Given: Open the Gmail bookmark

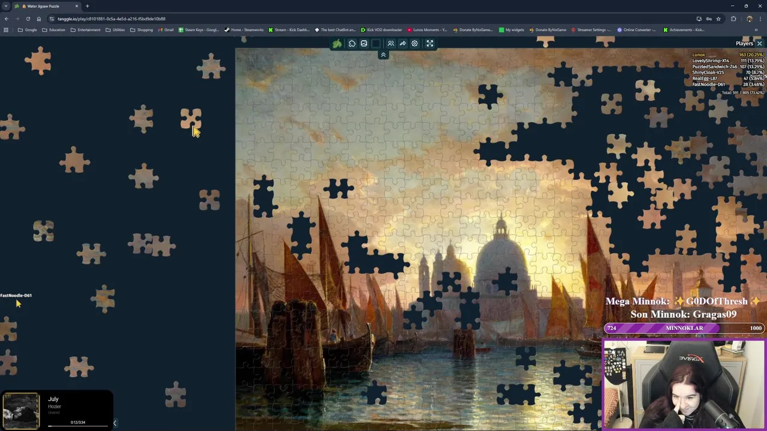Looking at the screenshot, I should pos(165,29).
